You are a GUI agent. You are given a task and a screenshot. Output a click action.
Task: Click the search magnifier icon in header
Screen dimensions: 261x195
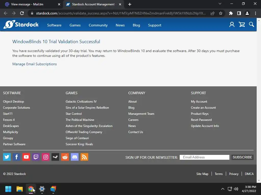[251, 25]
